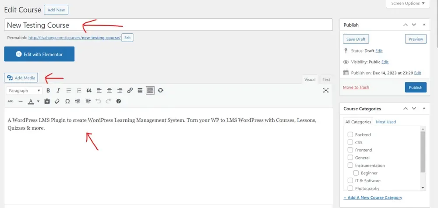Edit the publish date

(417, 73)
